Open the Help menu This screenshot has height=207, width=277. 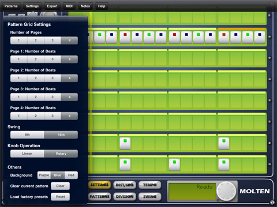pyautogui.click(x=102, y=6)
